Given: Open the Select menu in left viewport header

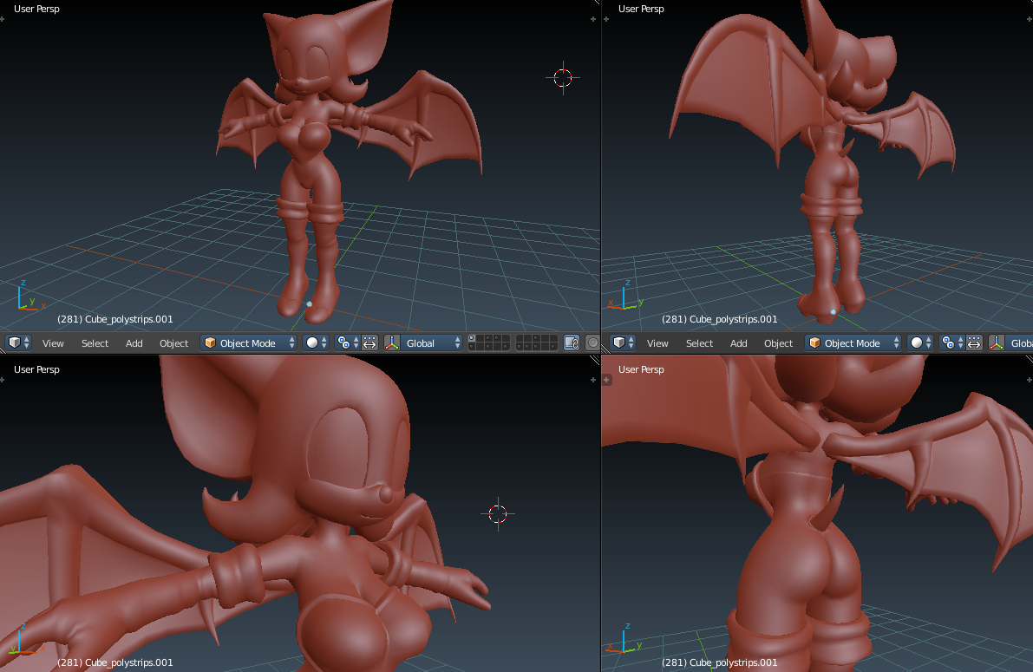Looking at the screenshot, I should (95, 343).
